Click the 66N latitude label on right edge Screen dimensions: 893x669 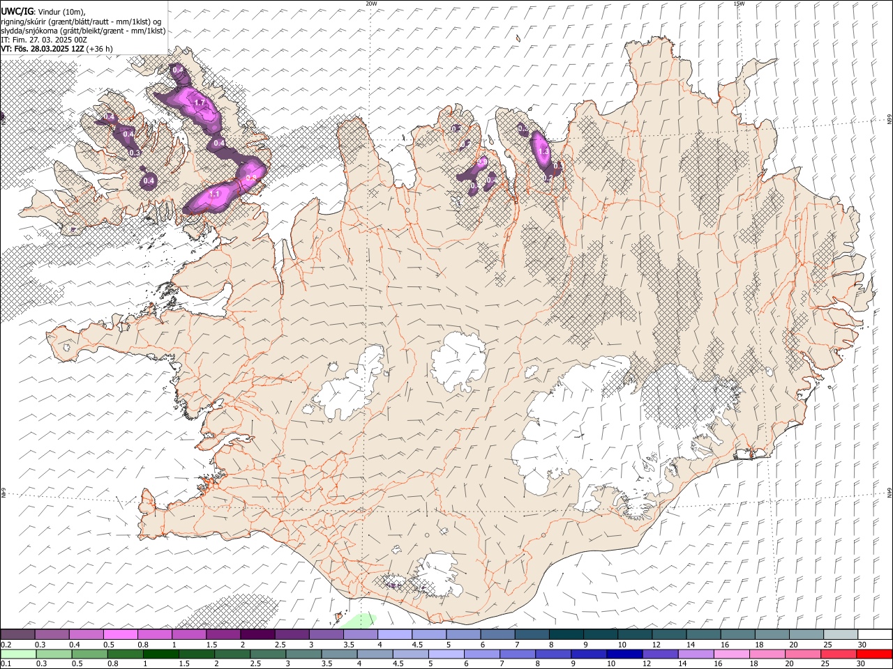point(890,120)
